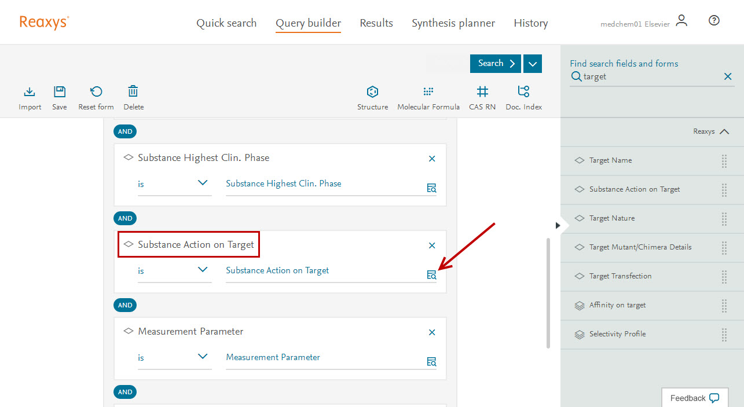Open the Structure editor icon
The height and width of the screenshot is (407, 744).
point(372,92)
